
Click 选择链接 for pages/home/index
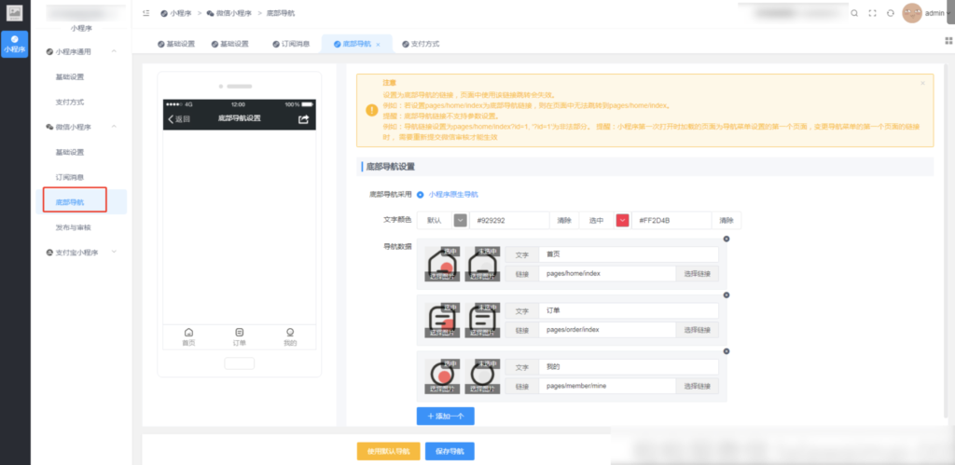coord(698,273)
